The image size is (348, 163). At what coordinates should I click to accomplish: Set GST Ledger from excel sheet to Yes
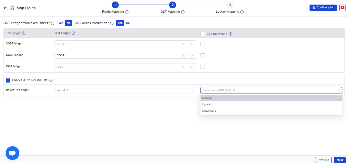click(61, 23)
